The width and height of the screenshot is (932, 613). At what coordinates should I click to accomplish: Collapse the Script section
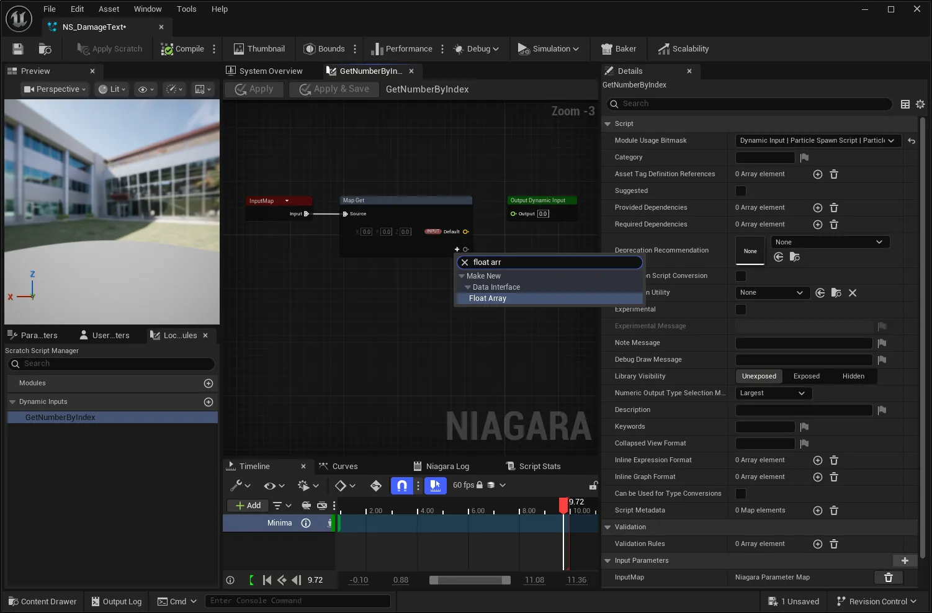(x=607, y=124)
